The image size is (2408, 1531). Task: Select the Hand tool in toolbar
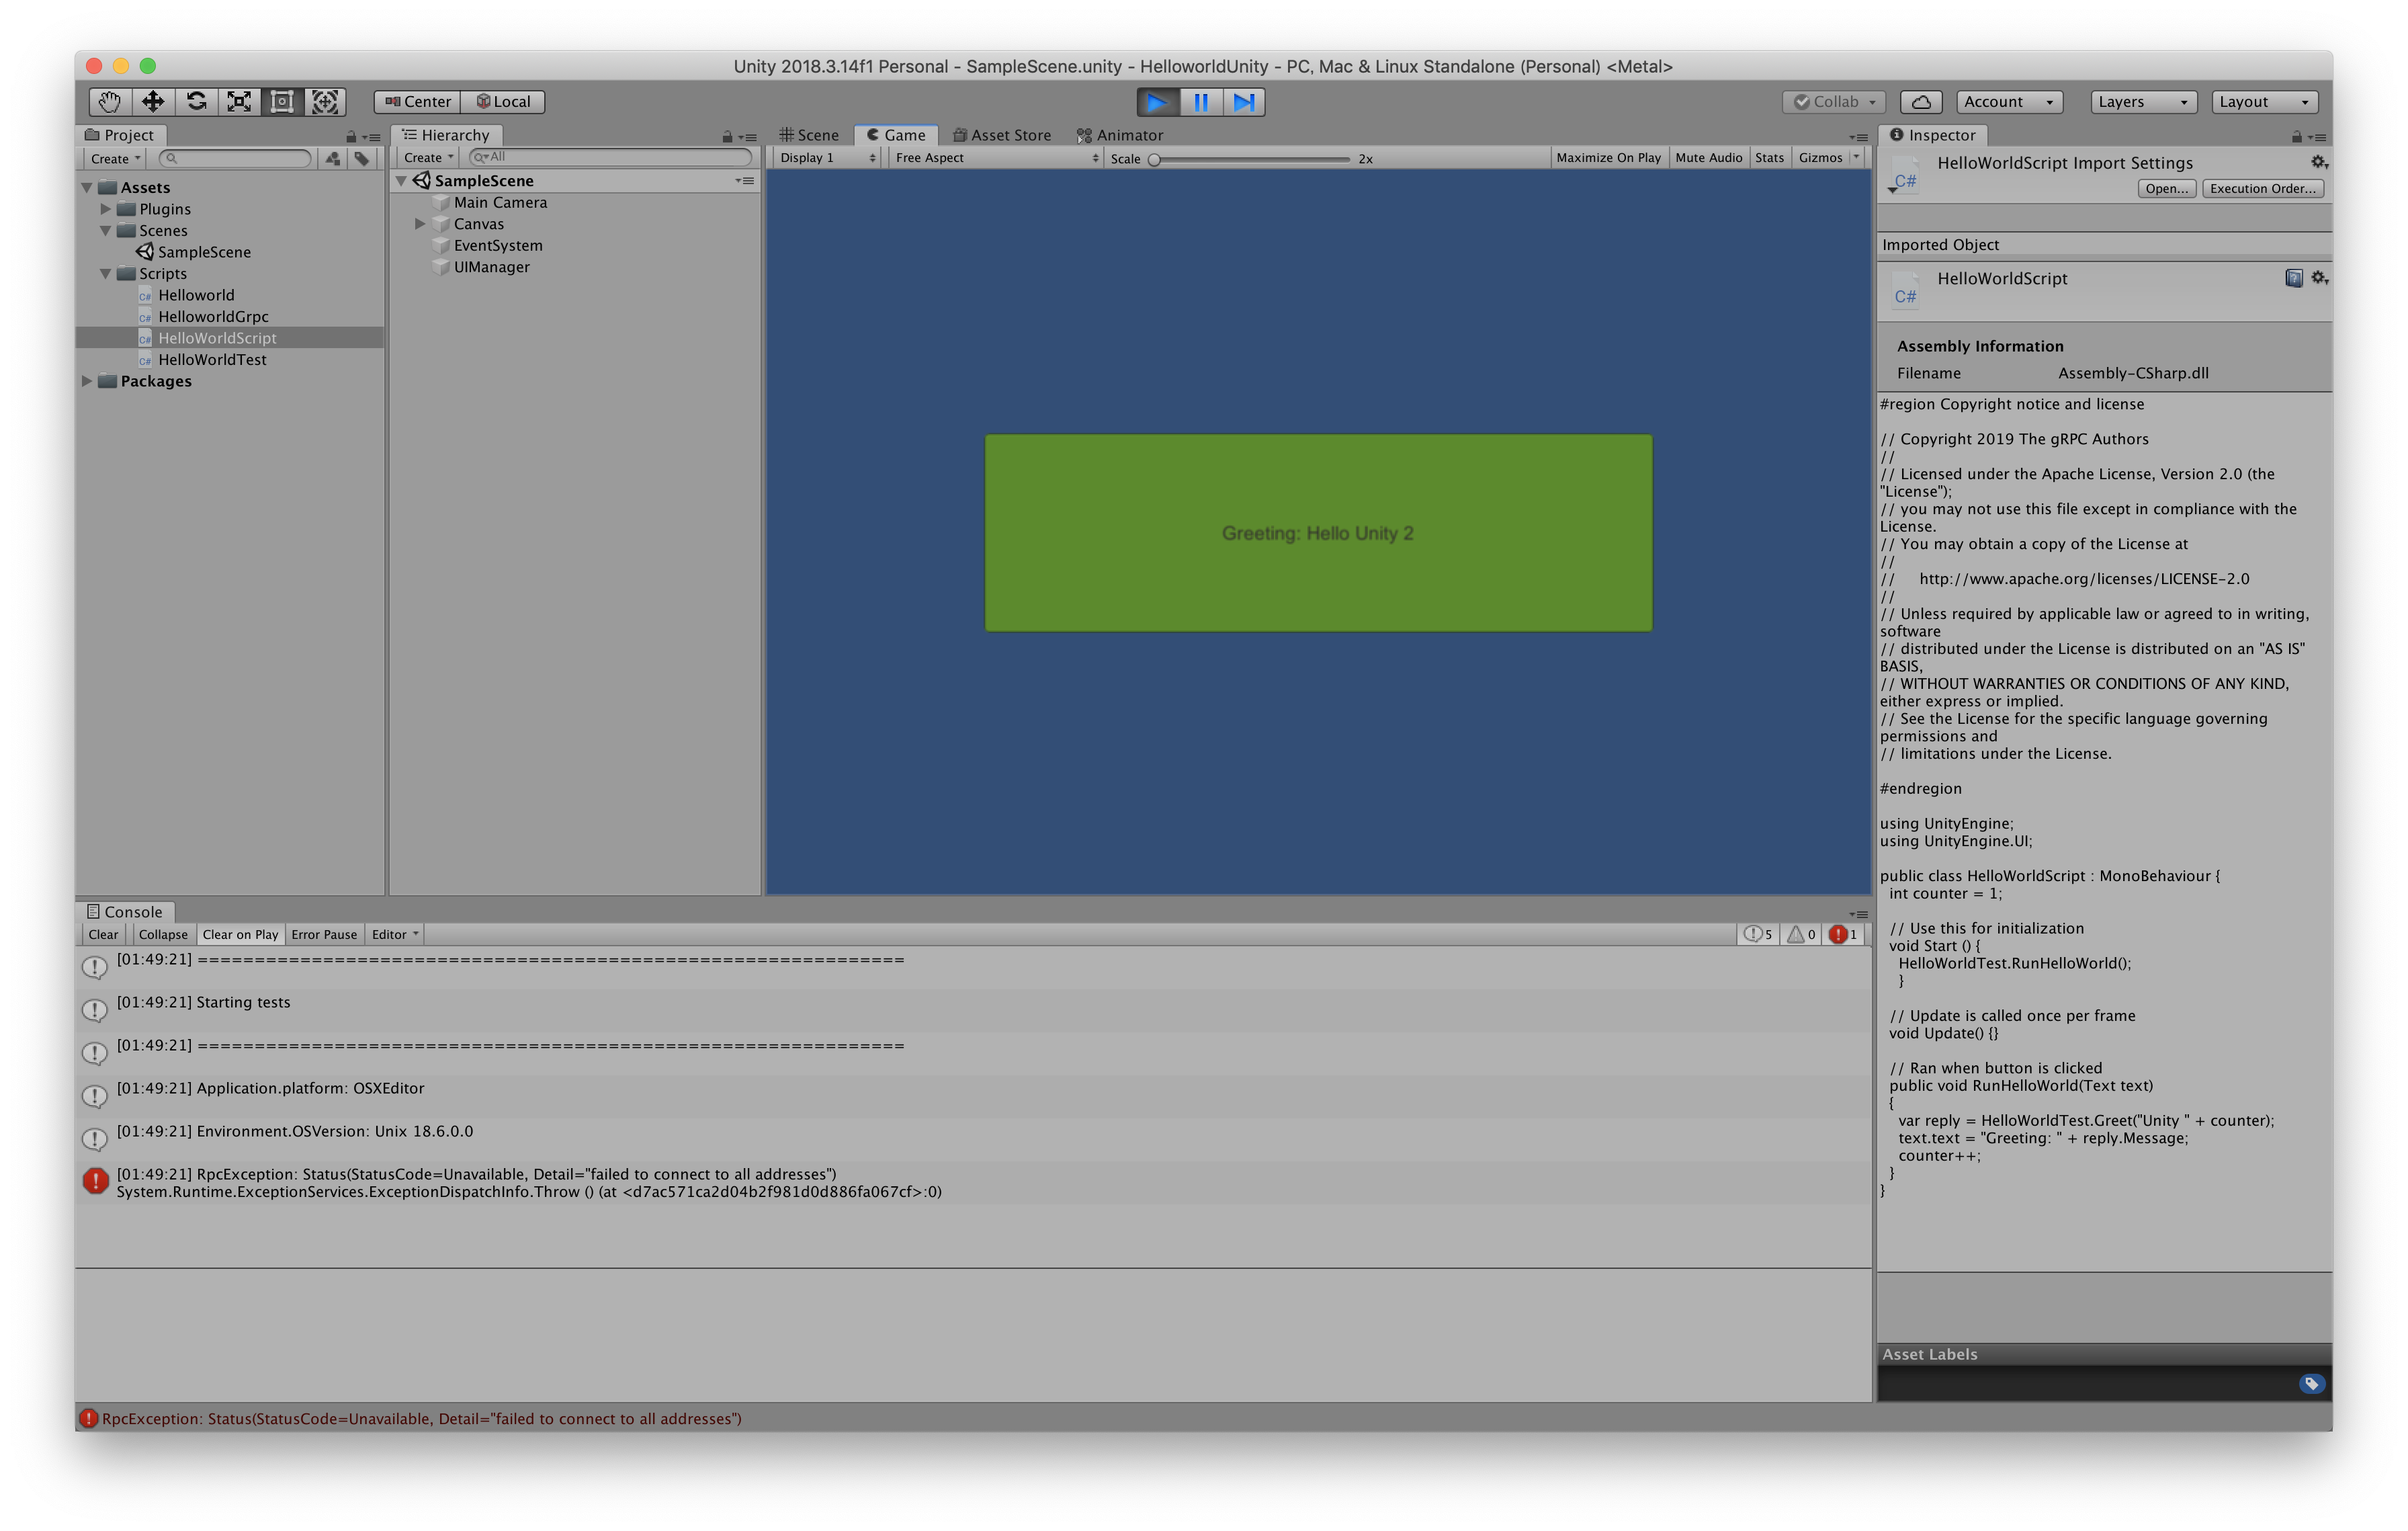point(109,101)
